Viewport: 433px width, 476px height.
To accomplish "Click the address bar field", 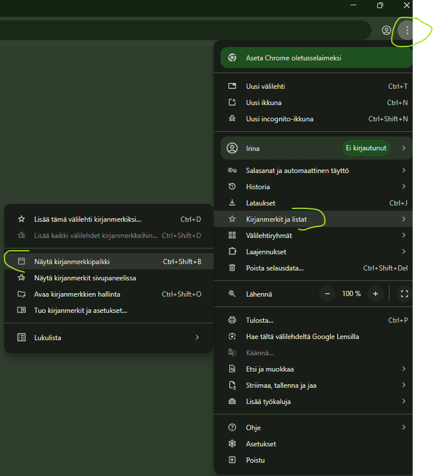I will 185,30.
